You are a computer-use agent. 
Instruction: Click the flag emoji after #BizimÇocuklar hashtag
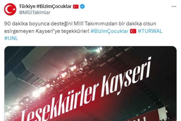[x=133, y=31]
